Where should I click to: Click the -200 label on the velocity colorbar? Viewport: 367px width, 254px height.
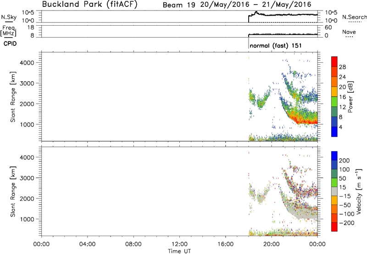[346, 223]
